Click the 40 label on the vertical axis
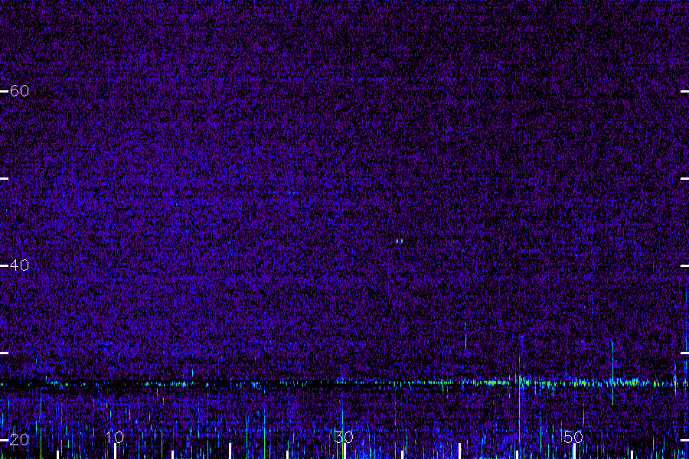 19,265
